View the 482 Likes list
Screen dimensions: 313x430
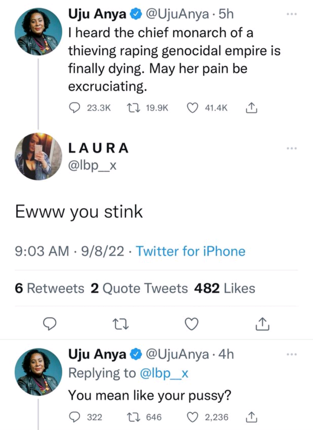[225, 288]
